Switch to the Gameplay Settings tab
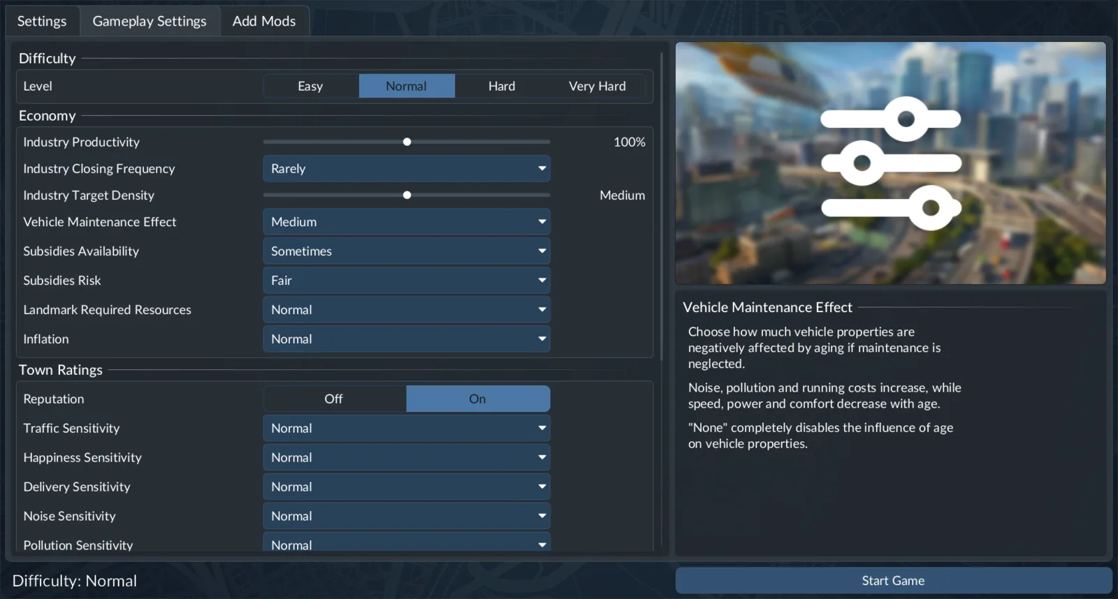The image size is (1118, 599). tap(150, 21)
